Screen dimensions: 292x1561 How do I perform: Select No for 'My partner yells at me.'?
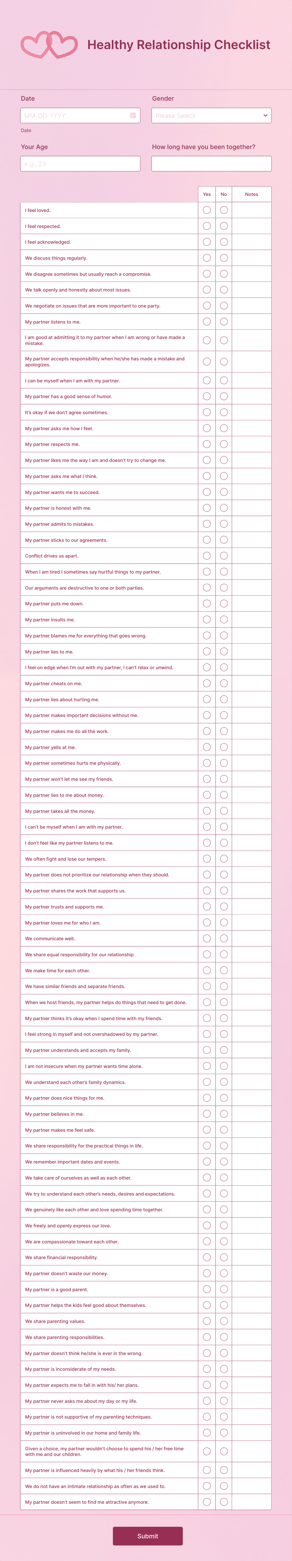[x=224, y=747]
